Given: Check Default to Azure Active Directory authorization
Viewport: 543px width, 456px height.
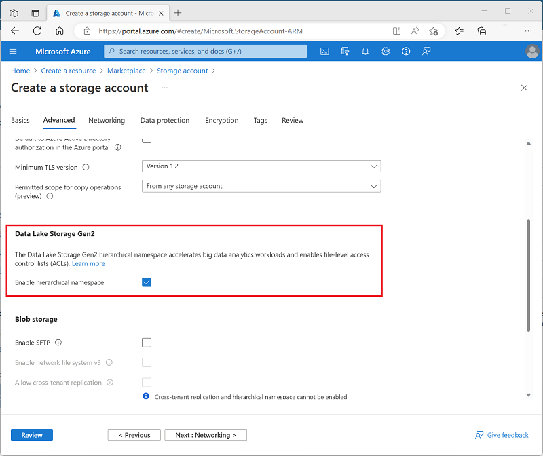Looking at the screenshot, I should [147, 139].
